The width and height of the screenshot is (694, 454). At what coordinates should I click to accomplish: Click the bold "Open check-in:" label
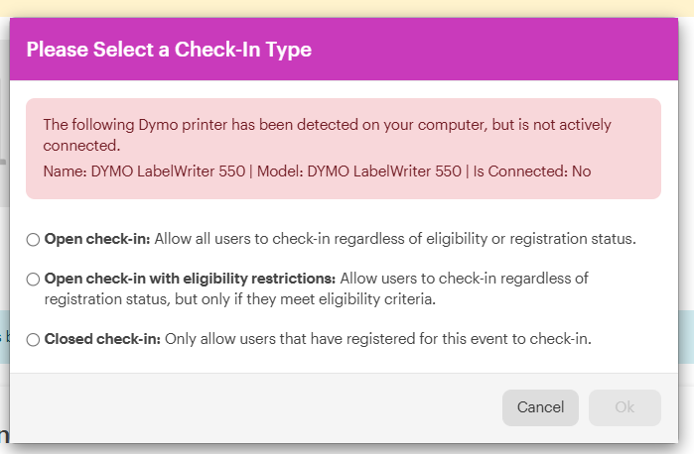(97, 239)
